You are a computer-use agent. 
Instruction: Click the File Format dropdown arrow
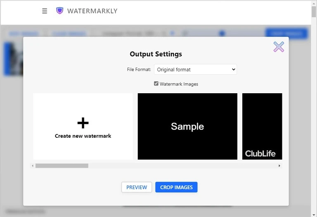point(234,69)
